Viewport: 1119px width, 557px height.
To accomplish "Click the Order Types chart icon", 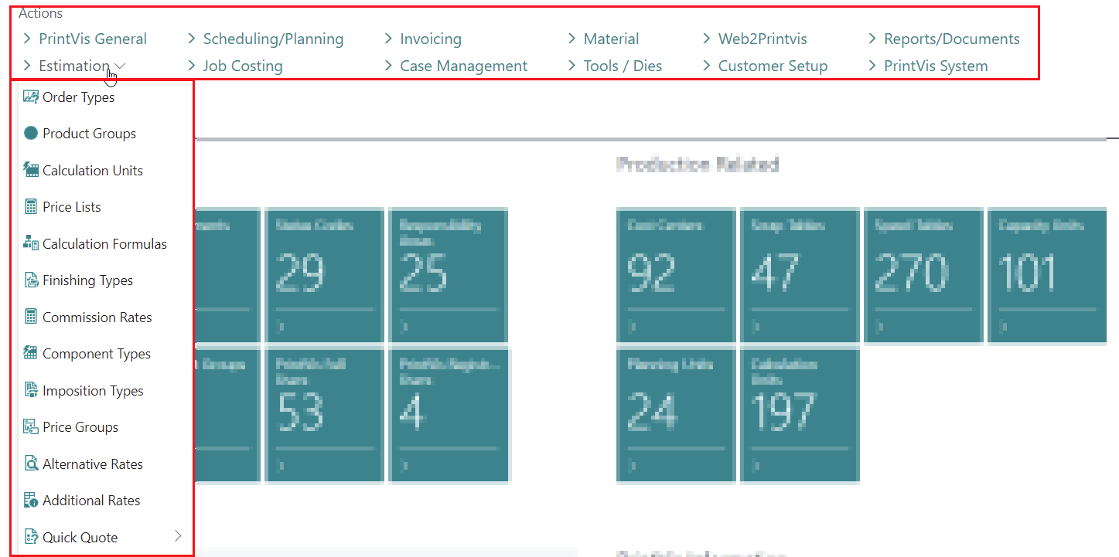I will click(31, 97).
